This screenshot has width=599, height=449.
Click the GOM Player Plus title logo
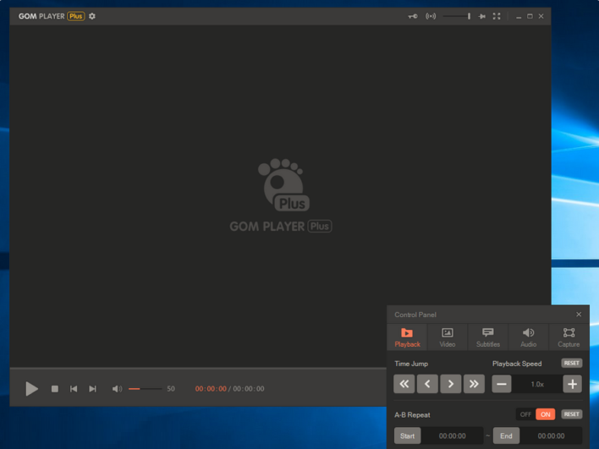coord(52,16)
